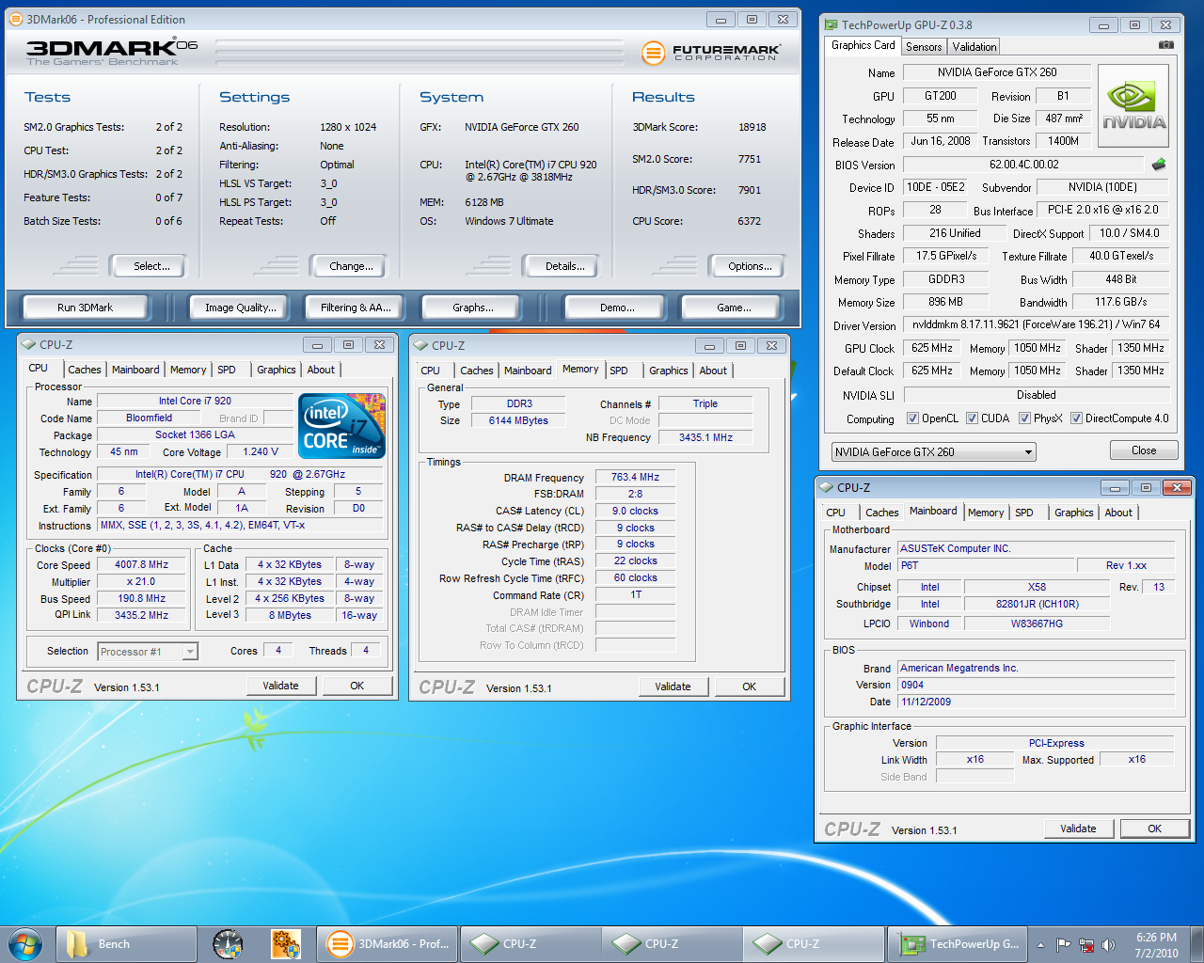Screen dimensions: 1204x963
Task: Toggle the PhysX checkbox
Action: coord(1024,418)
